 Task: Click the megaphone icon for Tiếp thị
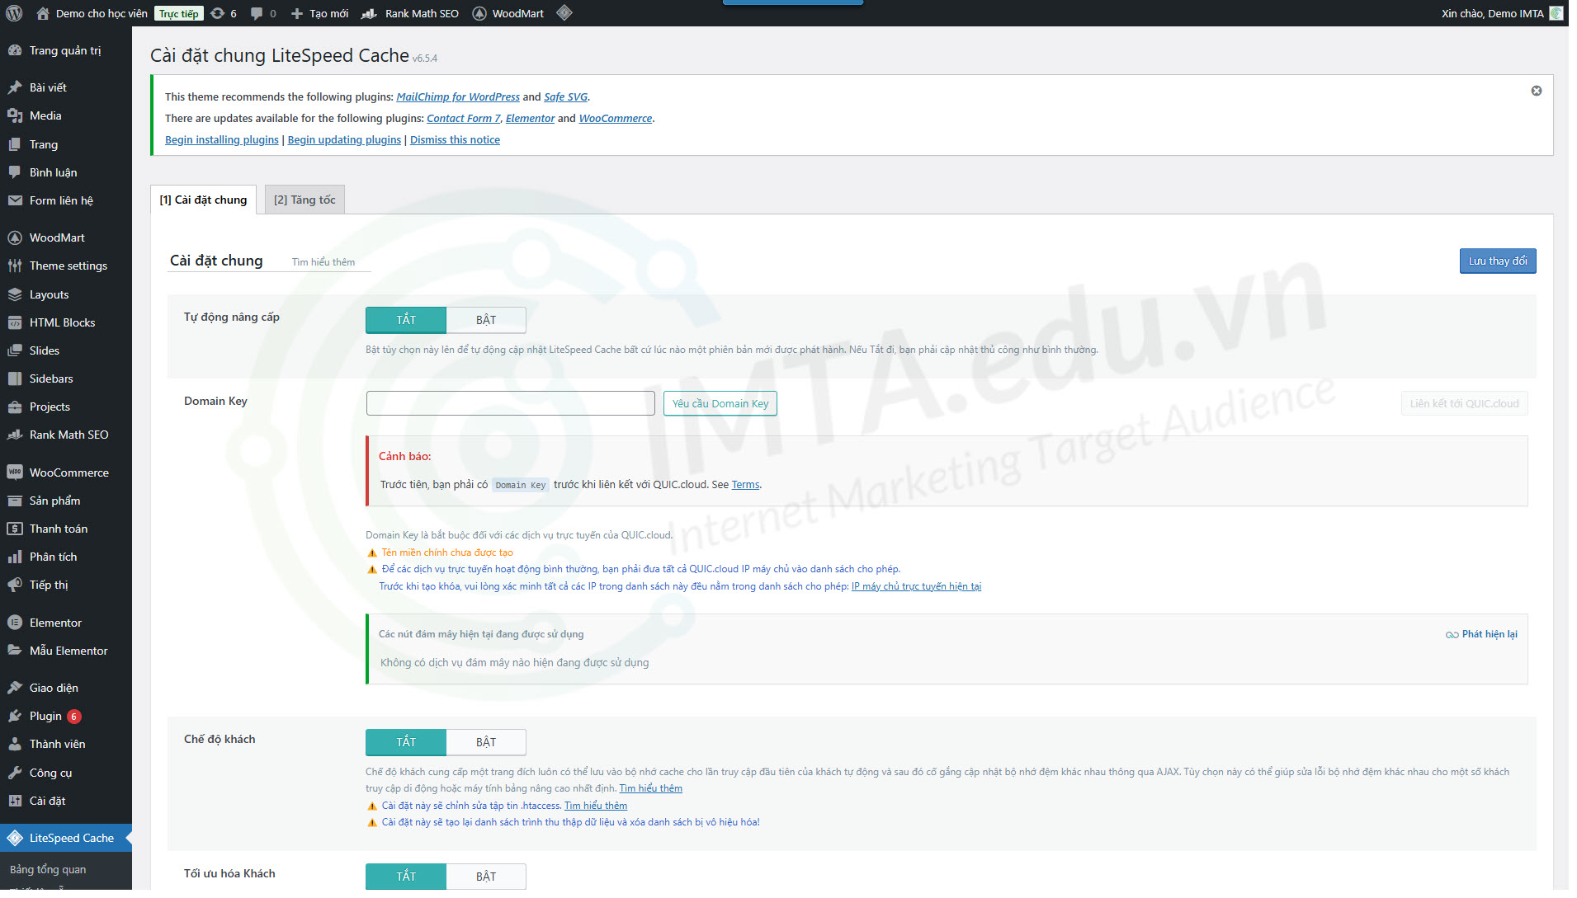coord(15,585)
